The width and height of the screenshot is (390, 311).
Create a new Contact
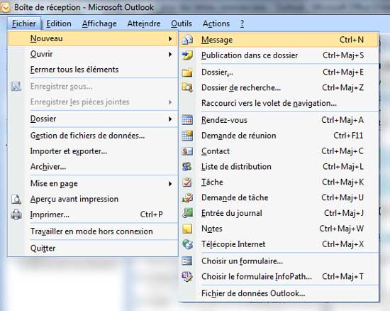279,151
